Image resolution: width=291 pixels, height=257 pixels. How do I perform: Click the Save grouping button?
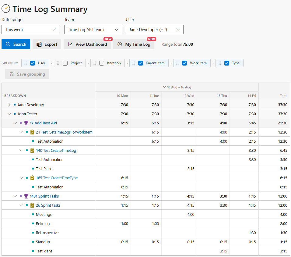[27, 74]
